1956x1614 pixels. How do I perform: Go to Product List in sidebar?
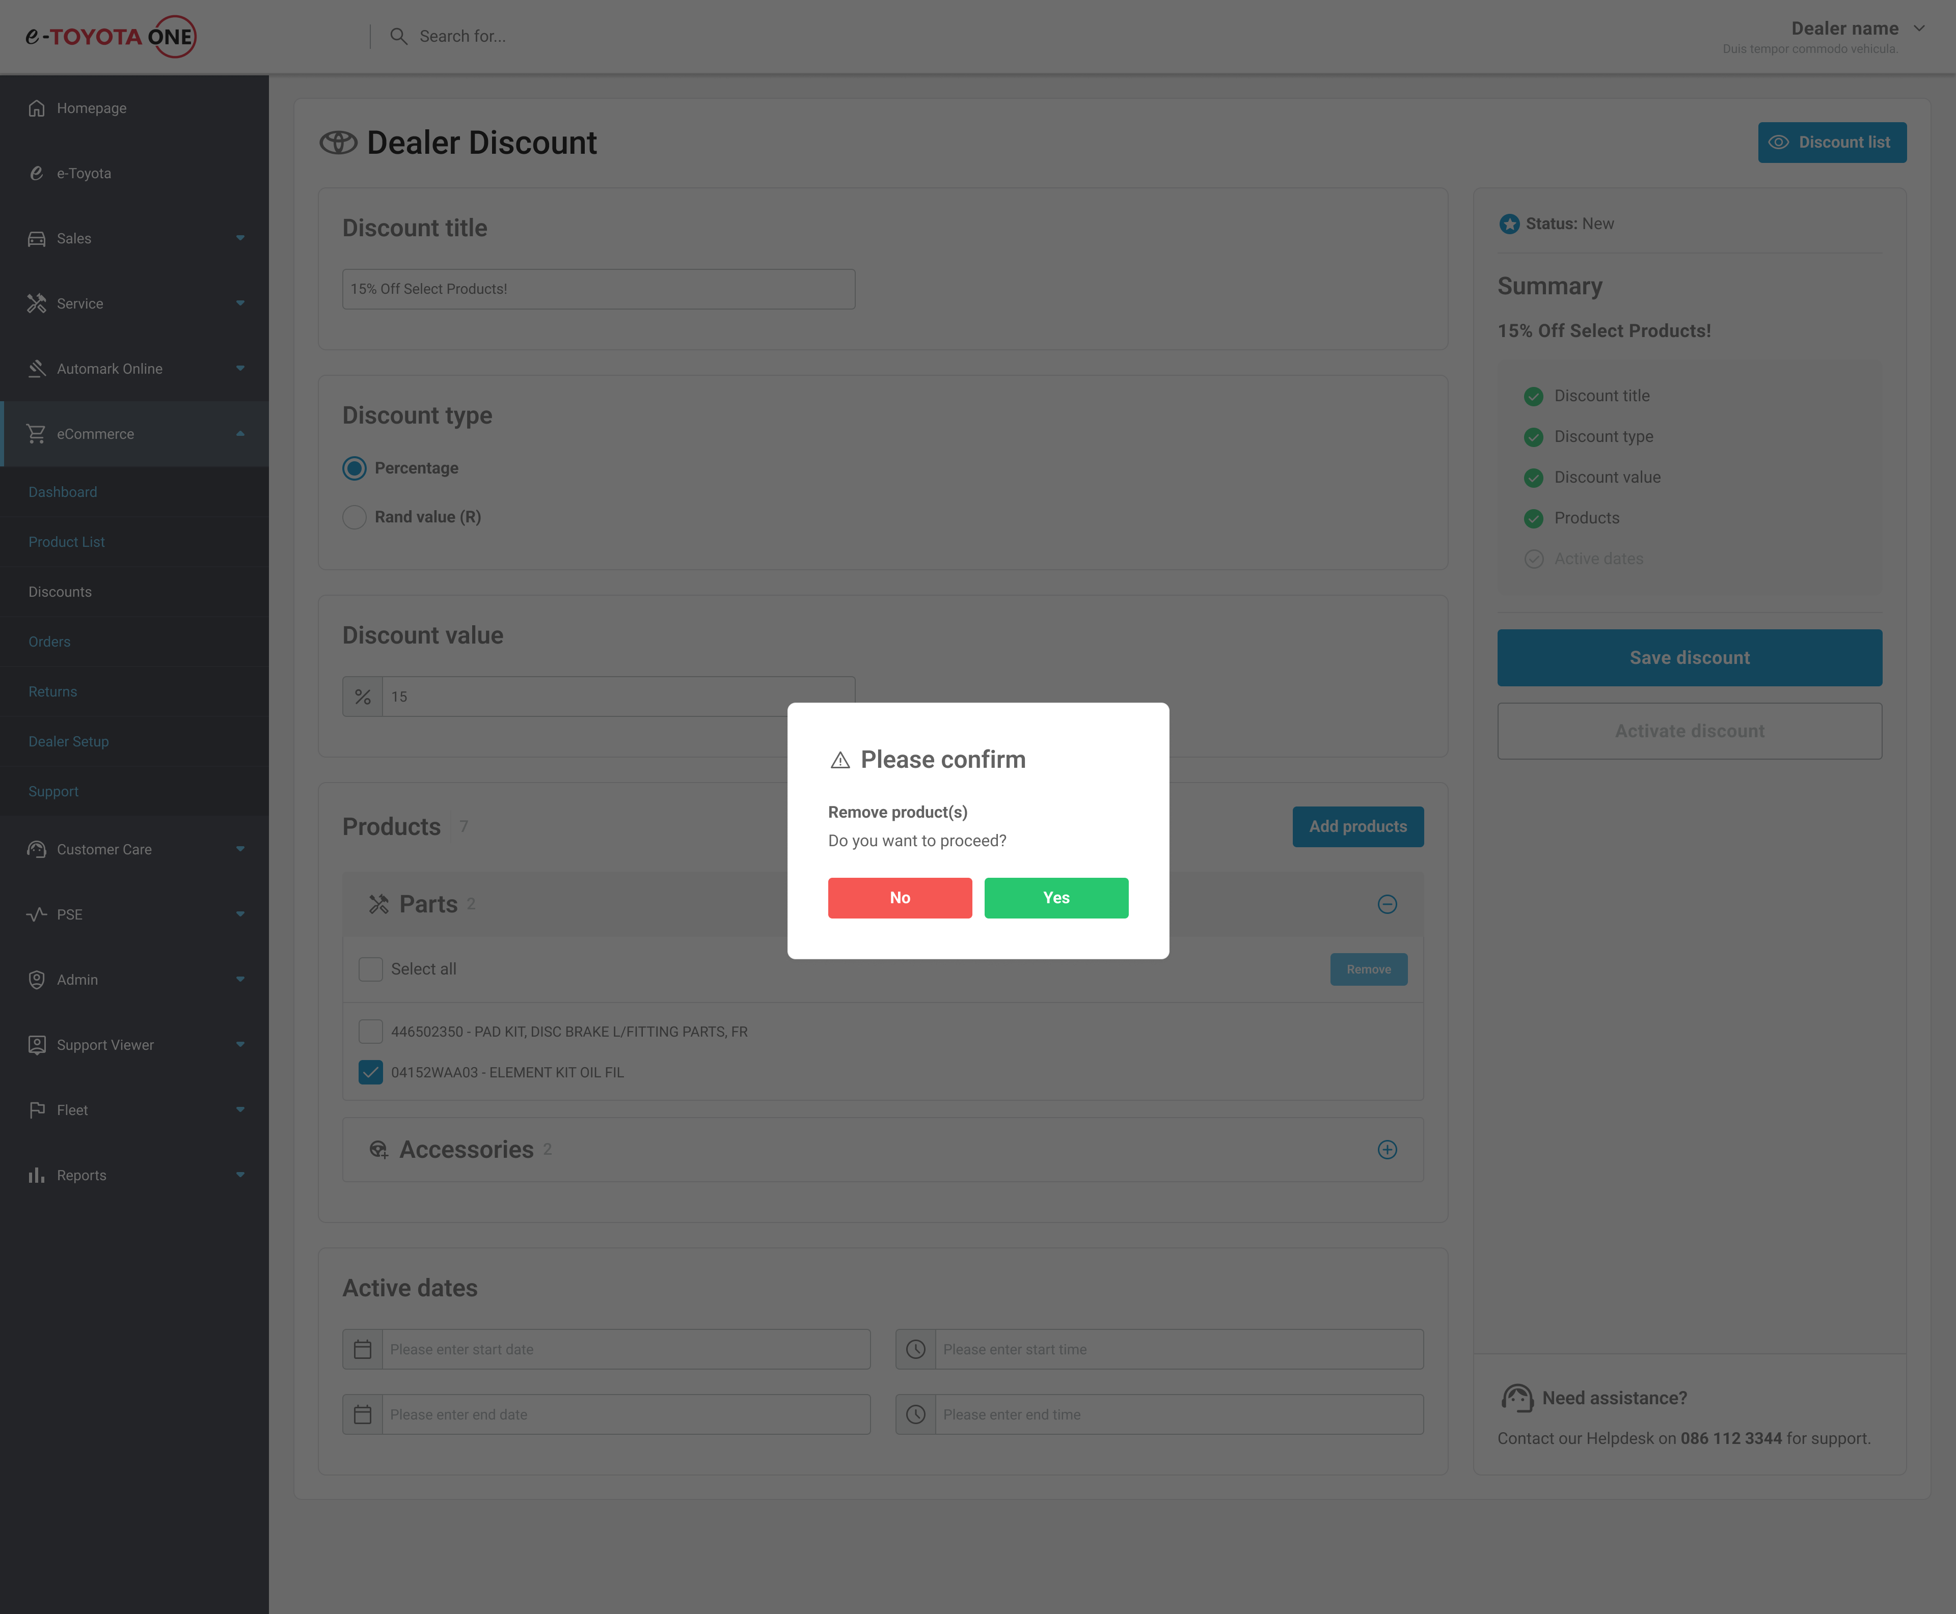point(66,542)
